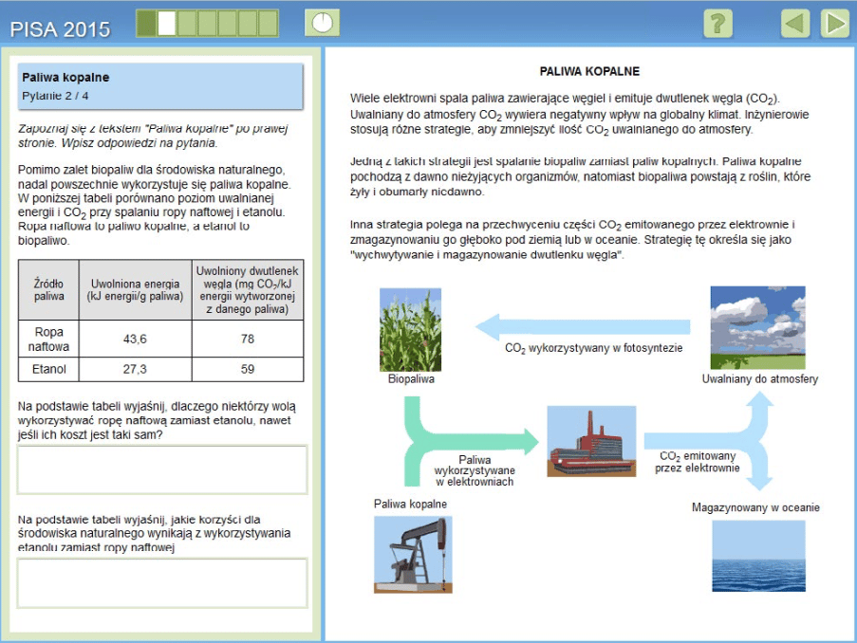Click the 'Uwolniony dwutlenek węgla' column header

248,290
